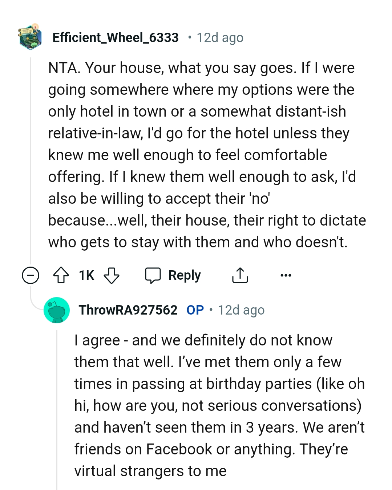
Task: Upvote Efficient_Wheel_6333's comment
Action: 62,275
